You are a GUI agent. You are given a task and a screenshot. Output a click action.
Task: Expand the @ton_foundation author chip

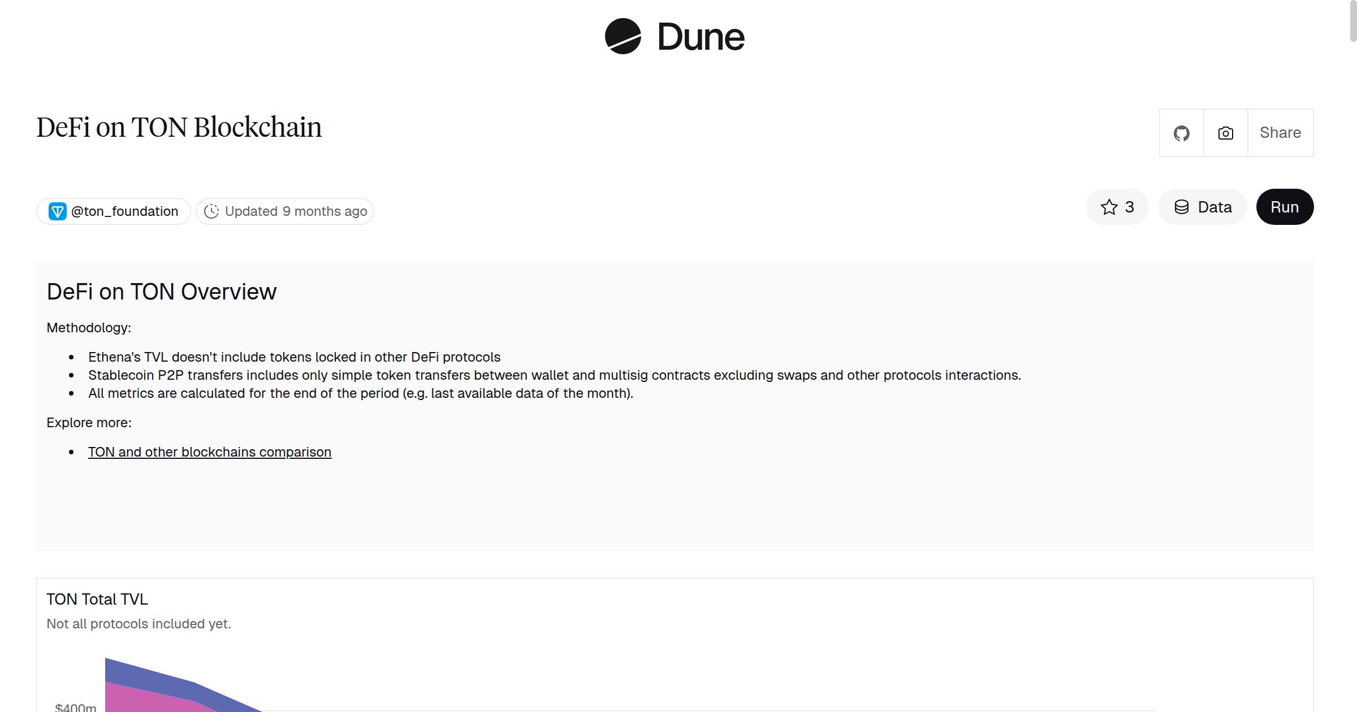[x=113, y=211]
